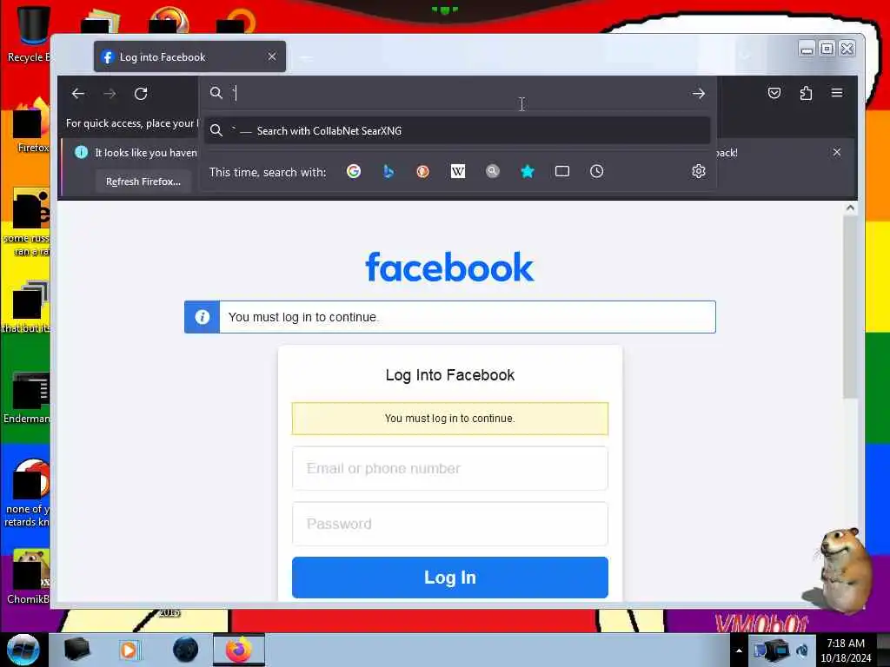The width and height of the screenshot is (890, 667).
Task: Click the Password field
Action: point(450,524)
